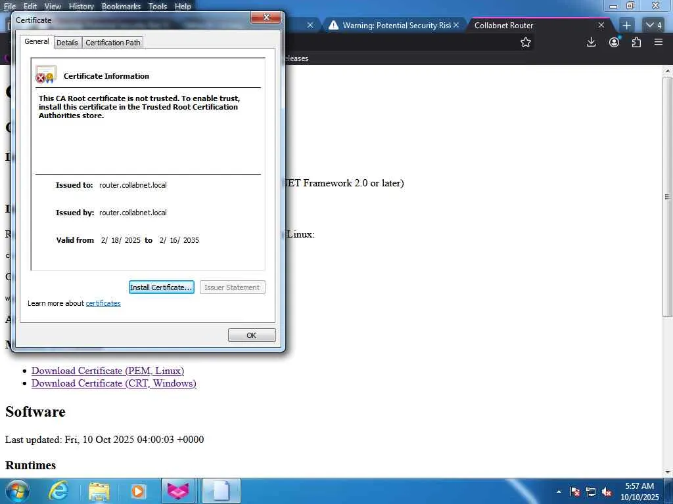Click the expiry date 2/16/2035
This screenshot has width=673, height=504.
pos(179,240)
